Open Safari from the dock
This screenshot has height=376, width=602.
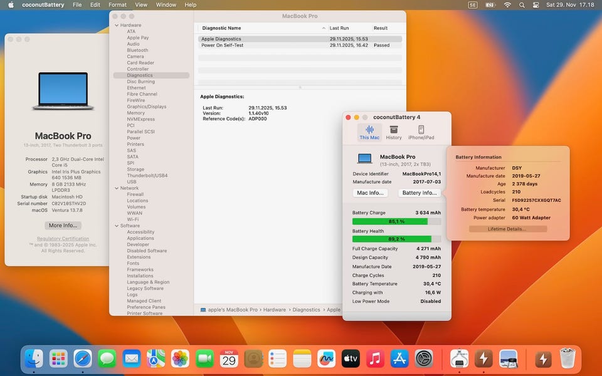(x=83, y=358)
